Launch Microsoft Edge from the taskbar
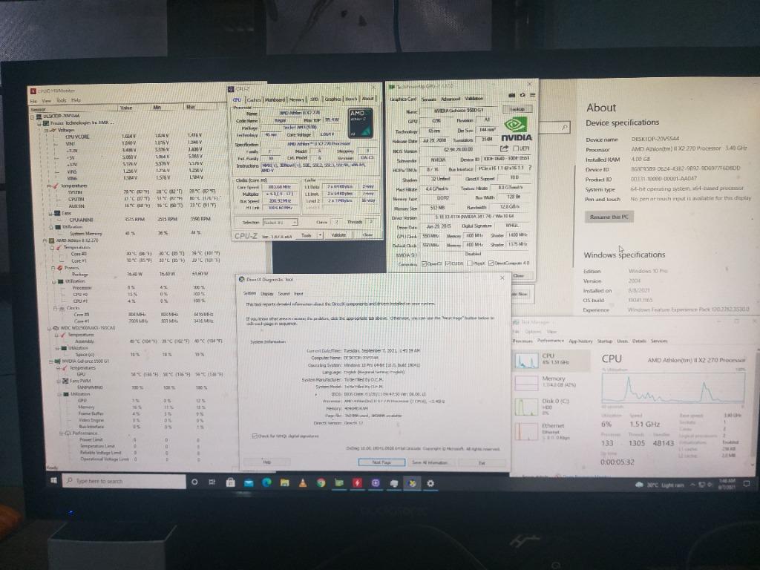This screenshot has height=570, width=760. pyautogui.click(x=266, y=482)
